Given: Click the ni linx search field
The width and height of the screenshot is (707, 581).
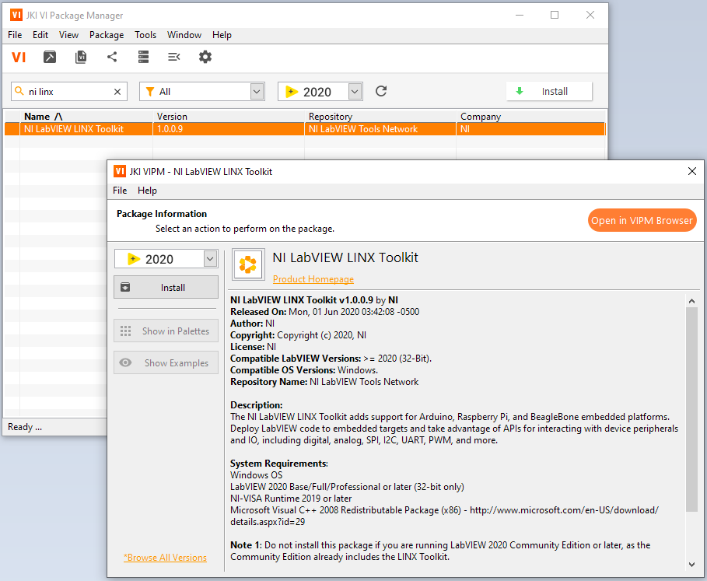Looking at the screenshot, I should click(x=68, y=92).
